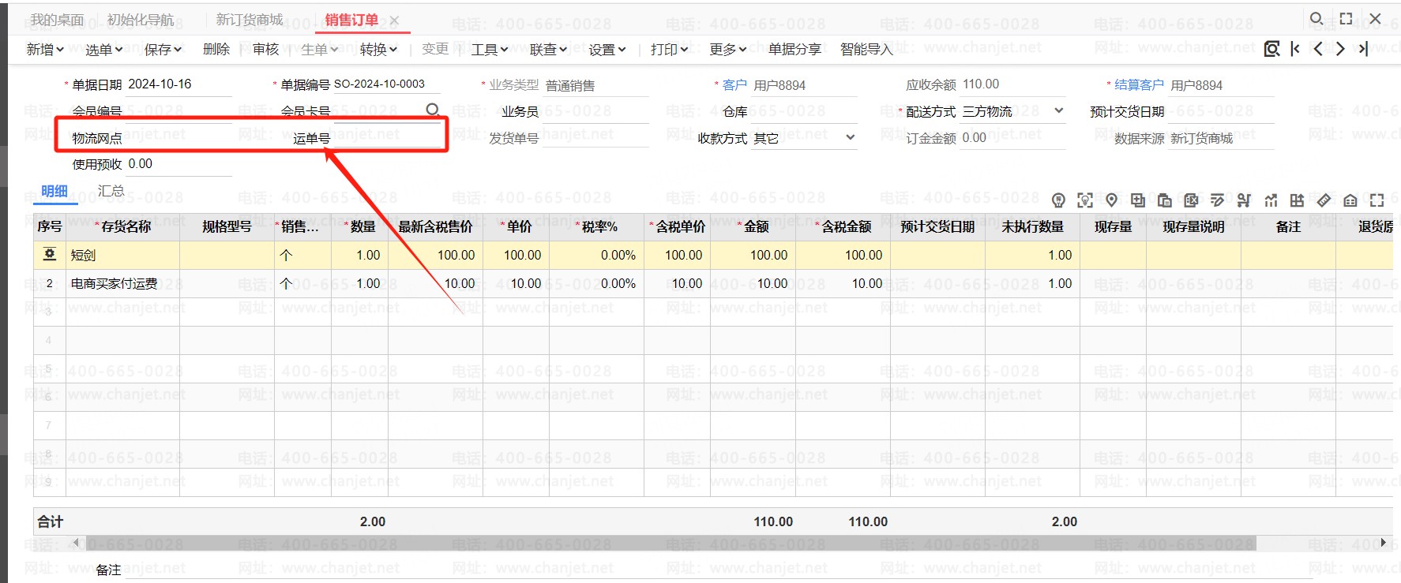The image size is (1401, 583).
Task: Click the trend chart icon above the grid
Action: [x=1271, y=200]
